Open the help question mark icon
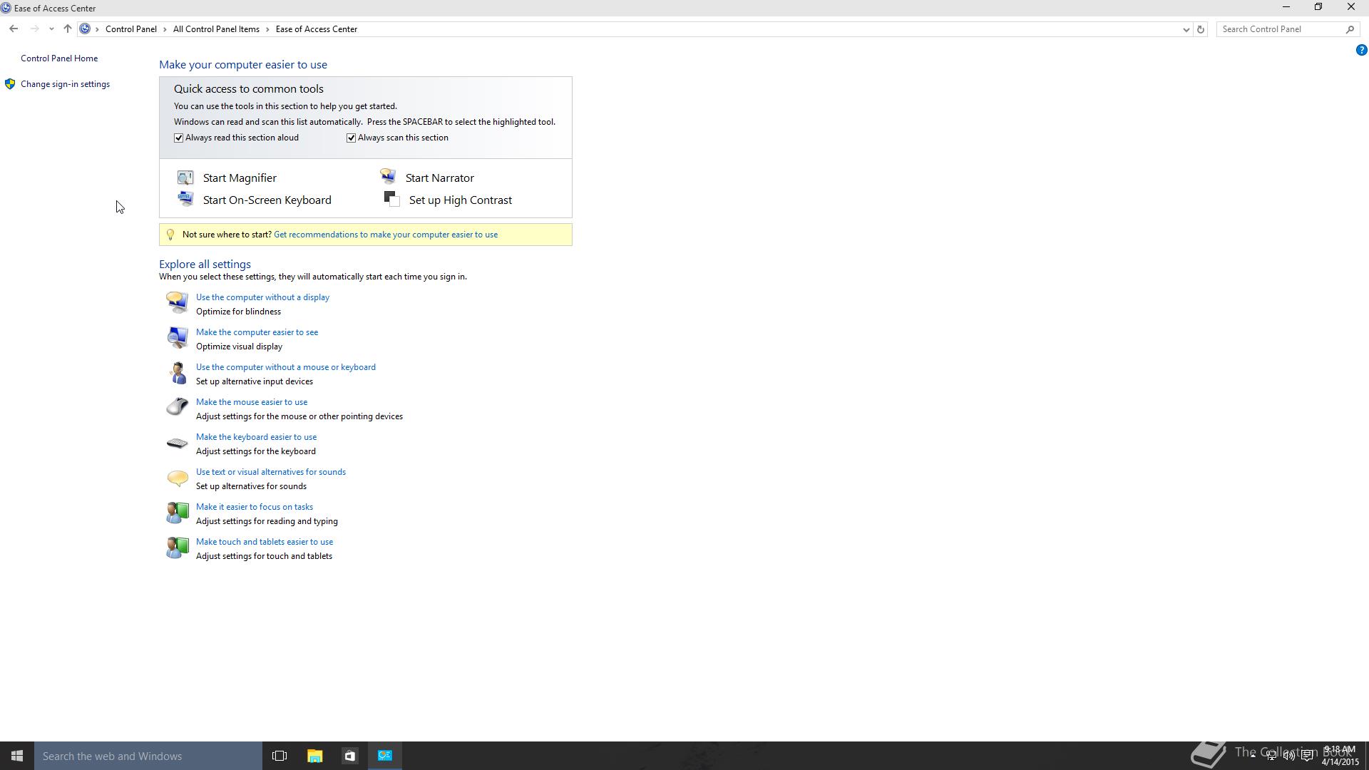Screen dimensions: 1369x770 point(1361,50)
